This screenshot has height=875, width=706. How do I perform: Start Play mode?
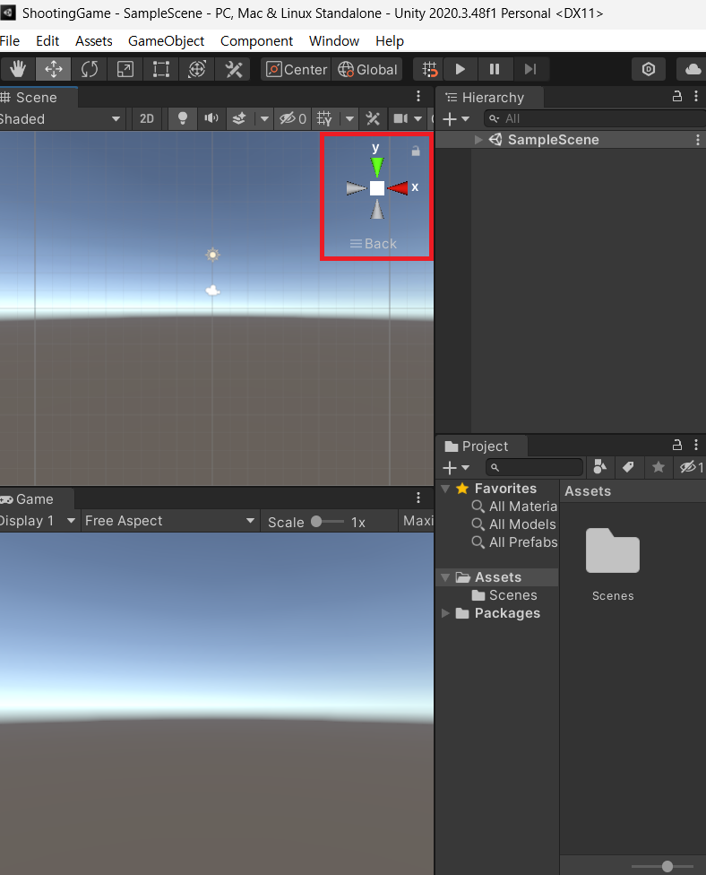(x=461, y=69)
